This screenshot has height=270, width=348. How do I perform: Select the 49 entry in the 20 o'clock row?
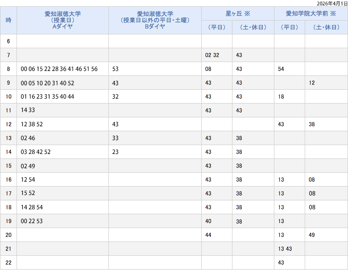[312, 235]
